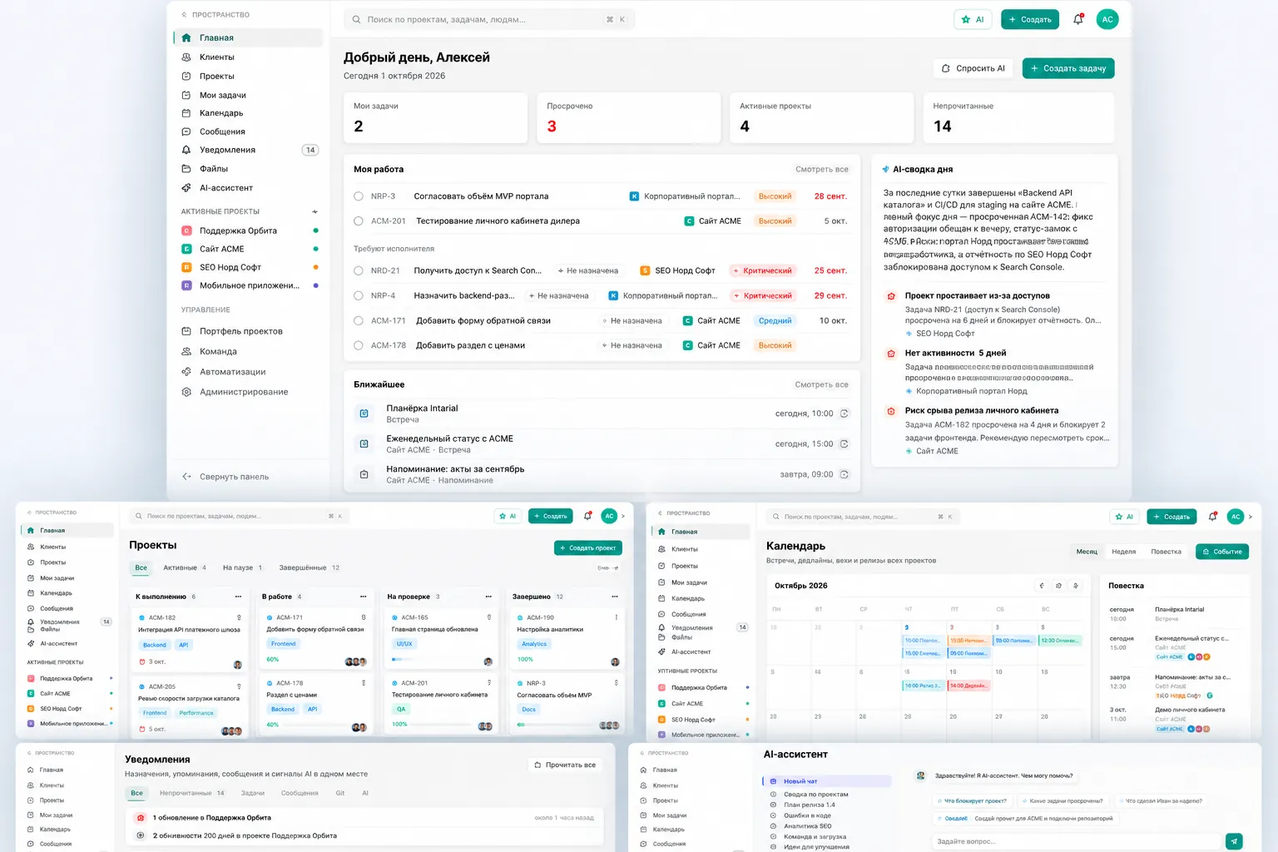This screenshot has width=1278, height=852.
Task: Click Портфель проектов icon in the main sidebar
Action: [186, 331]
